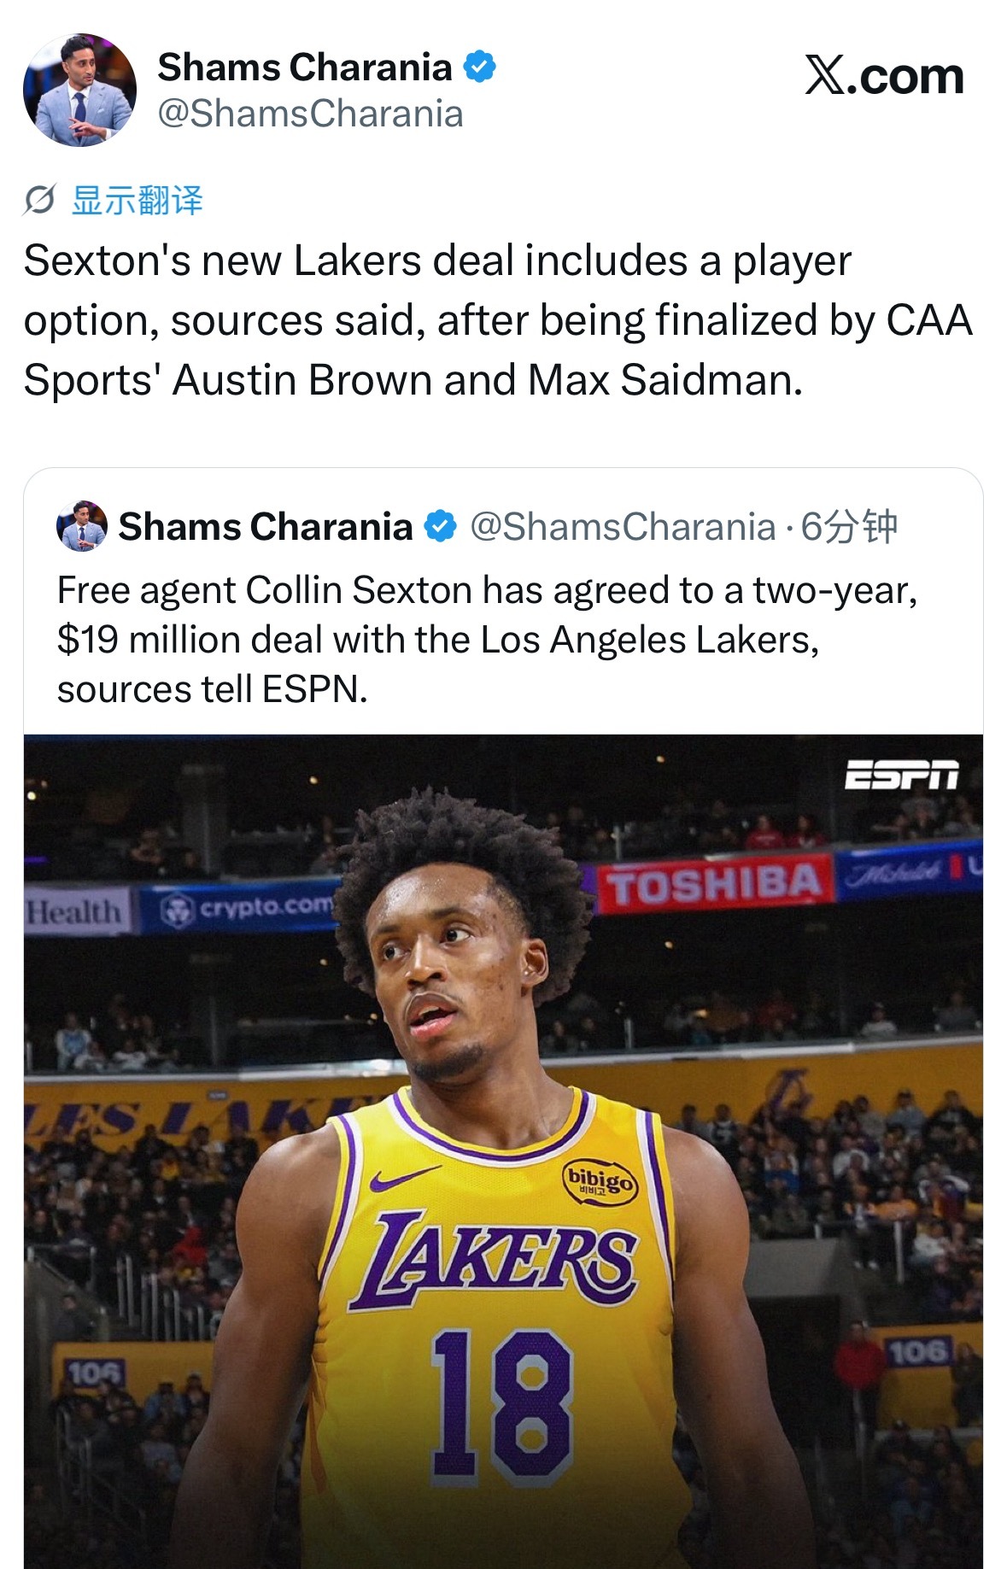Tap the TOSHIBA banner in the photo

pyautogui.click(x=714, y=885)
